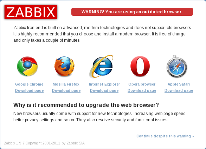The width and height of the screenshot is (206, 149).
Task: Open Download page link under Opera browser
Action: [x=142, y=90]
